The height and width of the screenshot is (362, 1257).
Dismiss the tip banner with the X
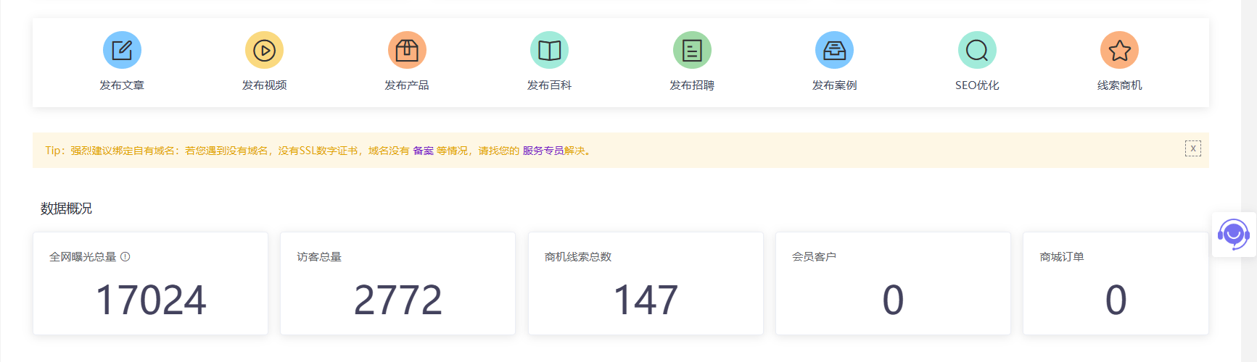pyautogui.click(x=1193, y=148)
